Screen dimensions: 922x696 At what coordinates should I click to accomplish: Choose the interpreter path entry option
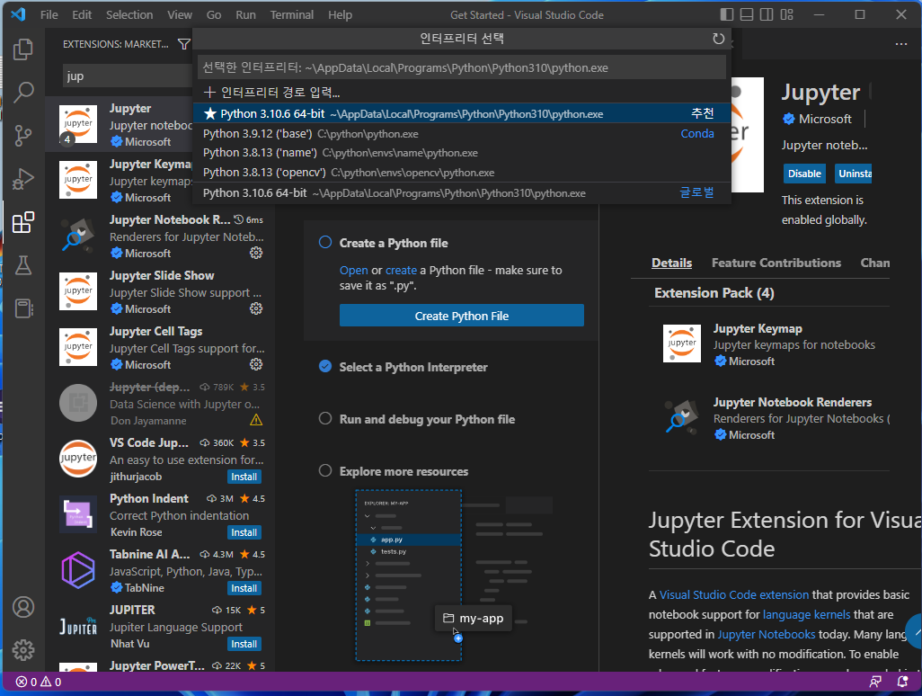pyautogui.click(x=462, y=93)
